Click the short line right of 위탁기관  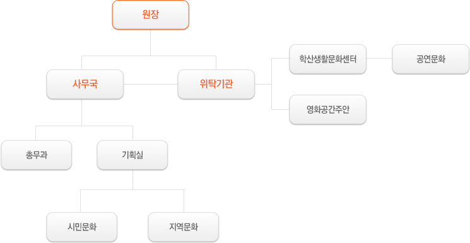pos(263,85)
